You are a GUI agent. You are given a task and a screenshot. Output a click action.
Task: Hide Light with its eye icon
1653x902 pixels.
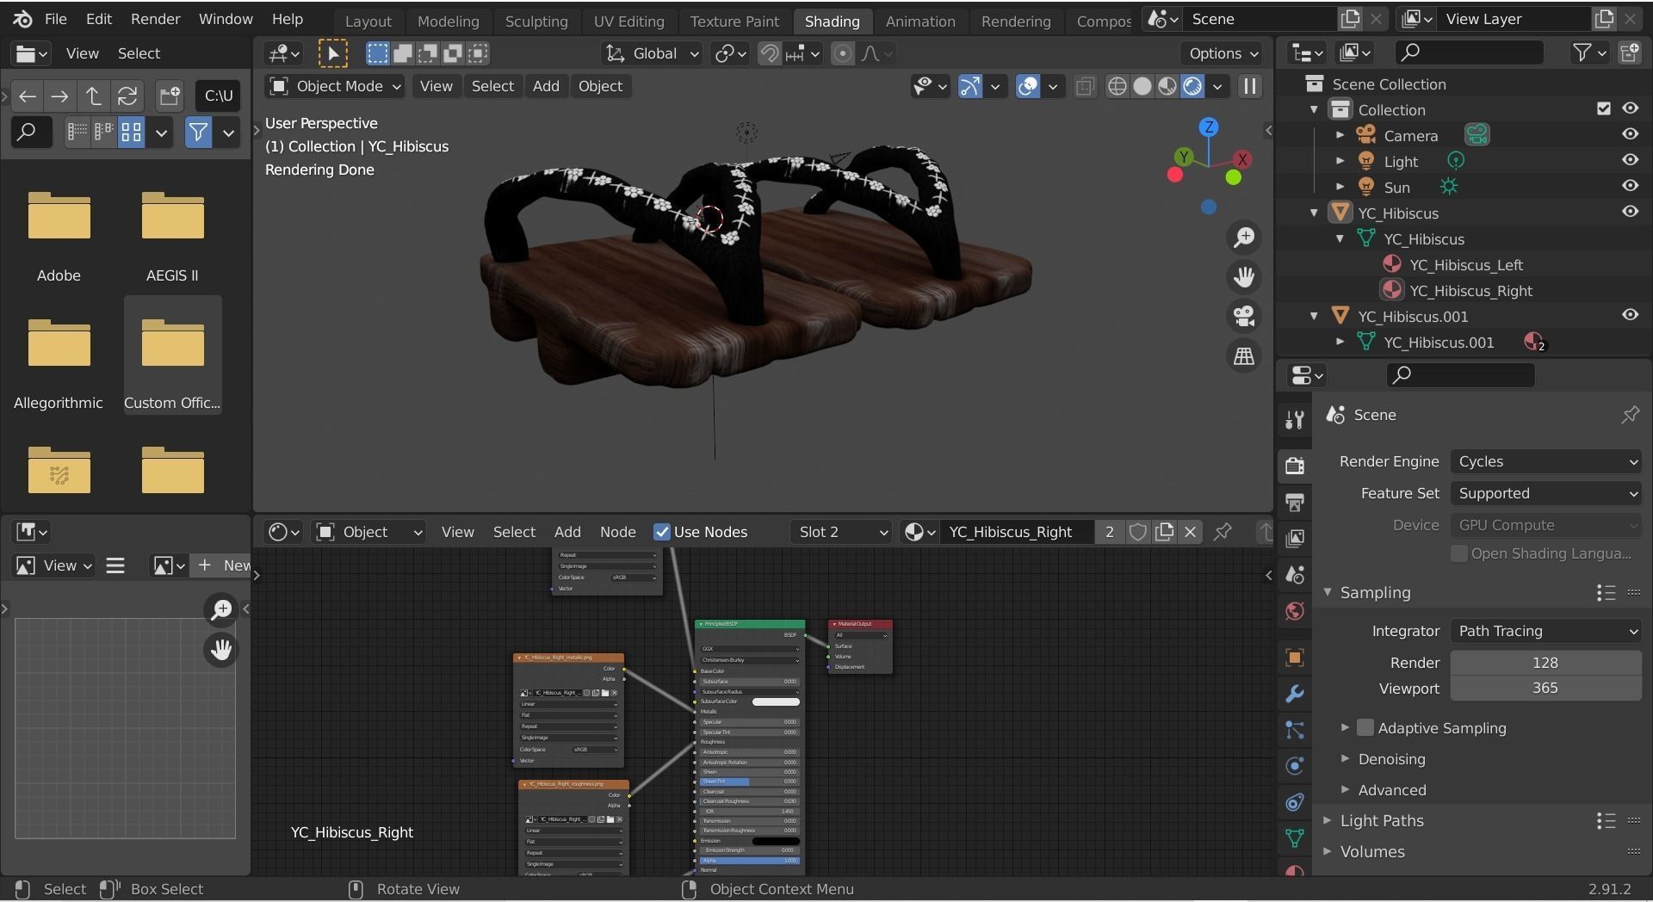tap(1630, 160)
